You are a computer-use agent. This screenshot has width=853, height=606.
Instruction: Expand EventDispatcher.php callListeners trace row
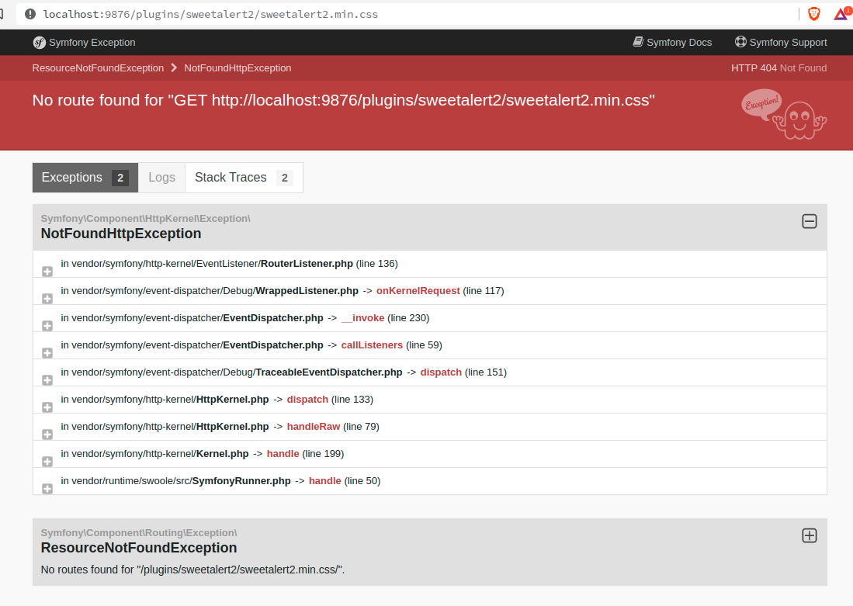[x=47, y=353]
